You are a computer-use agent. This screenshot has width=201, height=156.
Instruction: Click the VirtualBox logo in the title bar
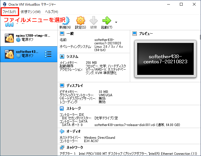point(5,4)
